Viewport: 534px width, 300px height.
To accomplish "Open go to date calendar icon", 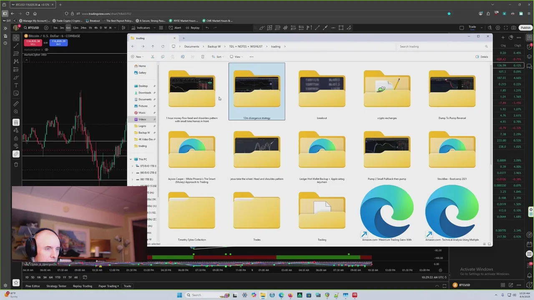I will [x=85, y=277].
